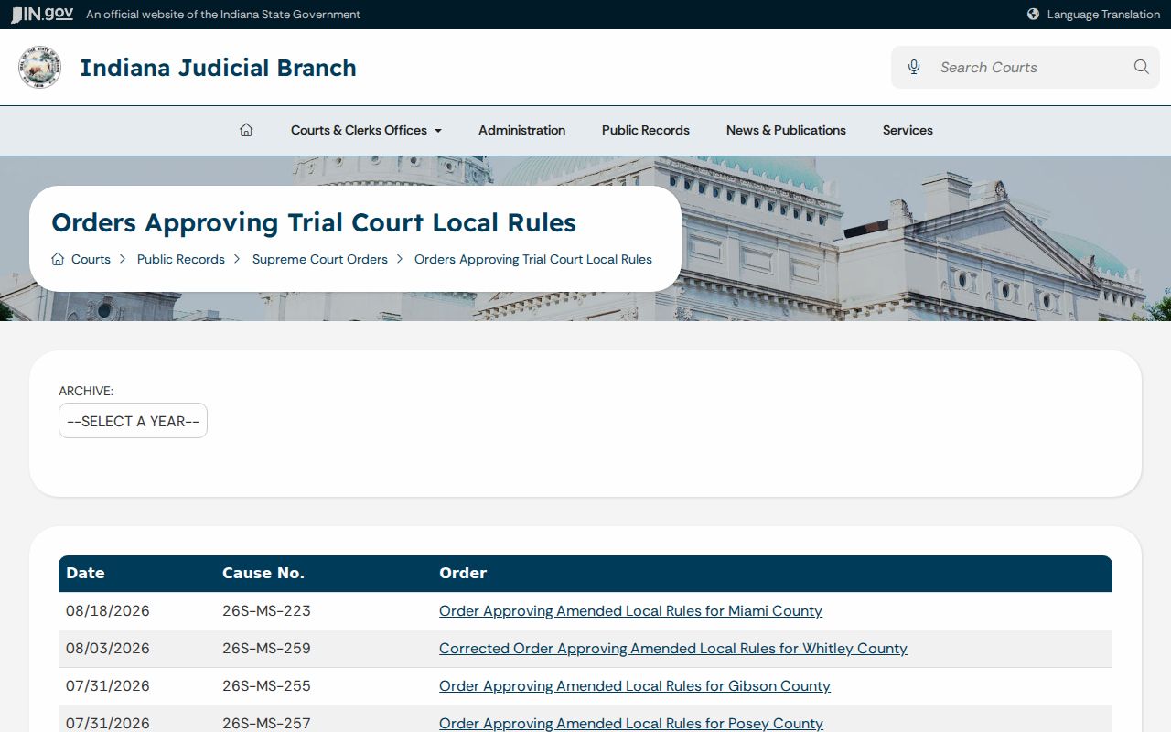Open the Administration menu item

[521, 130]
